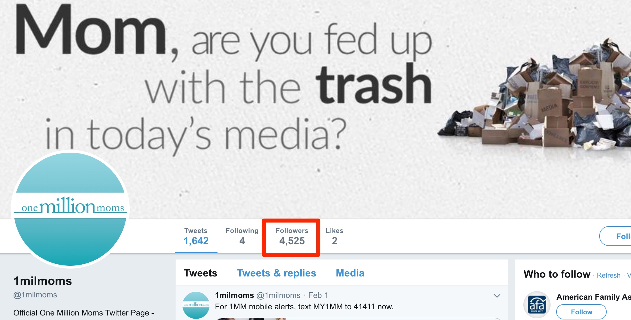Open the 1milmoms avatar beside the tweet
The image size is (631, 320).
pos(196,305)
